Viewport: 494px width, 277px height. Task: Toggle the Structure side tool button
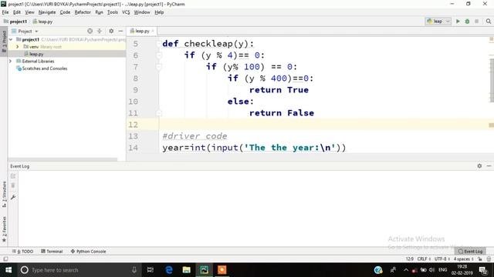click(4, 194)
